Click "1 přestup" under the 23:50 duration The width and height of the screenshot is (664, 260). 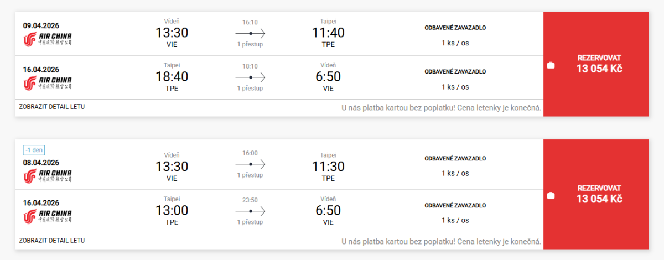pos(250,222)
